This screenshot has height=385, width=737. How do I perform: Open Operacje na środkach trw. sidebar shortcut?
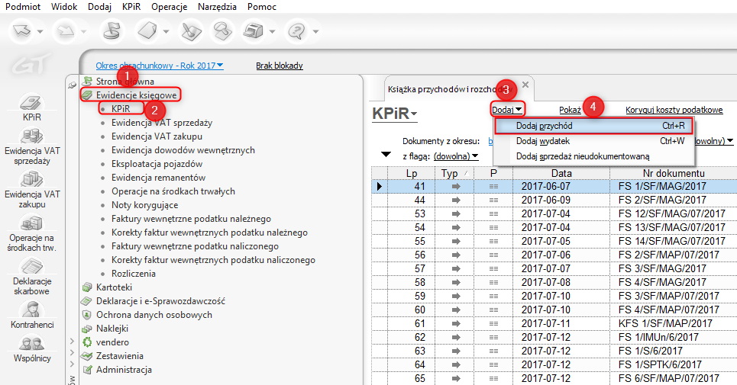click(x=32, y=233)
